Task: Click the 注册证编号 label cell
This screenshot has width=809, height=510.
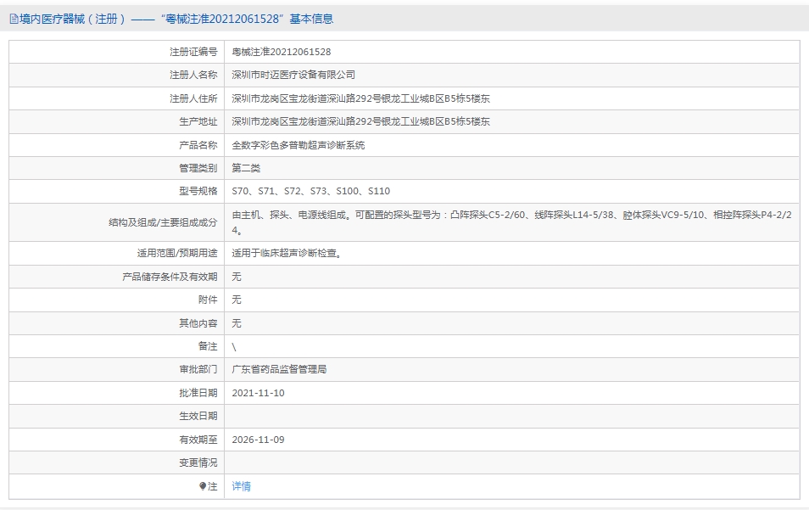Action: tap(193, 52)
